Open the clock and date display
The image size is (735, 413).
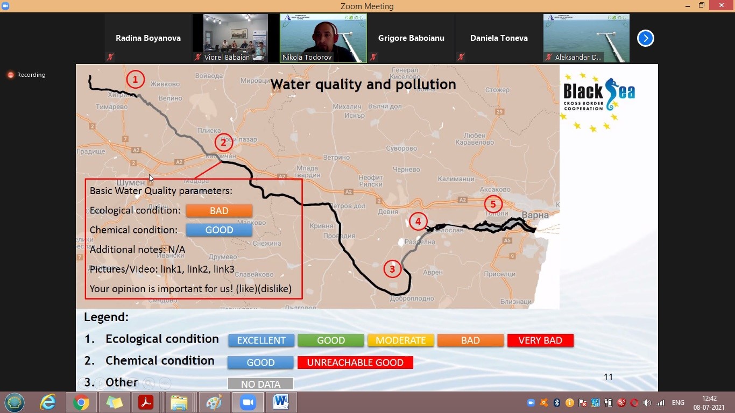point(709,403)
